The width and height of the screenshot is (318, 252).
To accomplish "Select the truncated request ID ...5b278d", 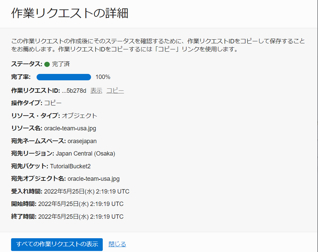I will point(74,91).
